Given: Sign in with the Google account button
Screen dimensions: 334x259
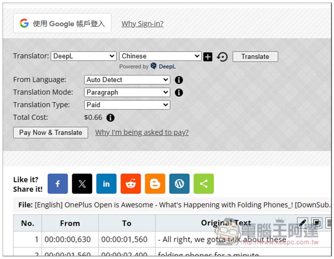Looking at the screenshot, I should (x=62, y=23).
